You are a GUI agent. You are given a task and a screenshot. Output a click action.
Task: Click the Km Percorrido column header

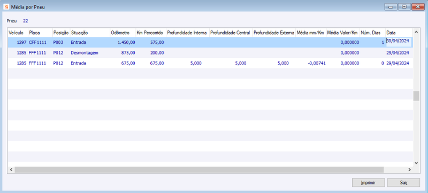click(x=151, y=33)
